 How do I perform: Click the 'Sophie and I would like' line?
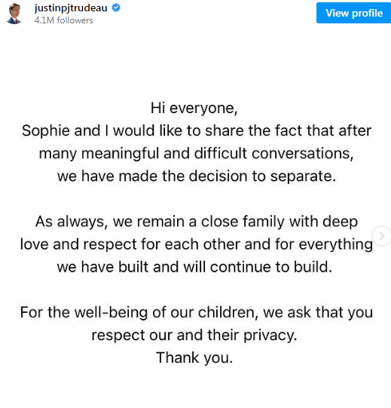[x=197, y=130]
